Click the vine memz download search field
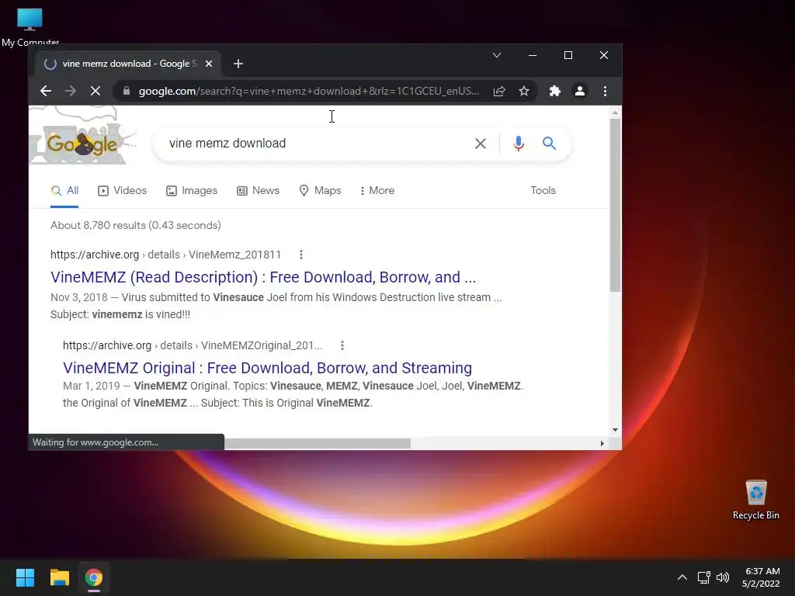 (x=314, y=144)
